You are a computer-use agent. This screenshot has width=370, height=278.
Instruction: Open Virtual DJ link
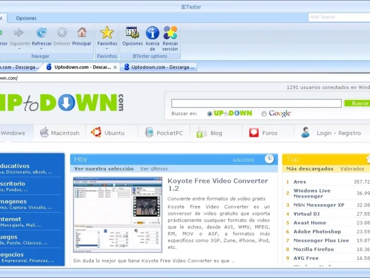(x=306, y=214)
